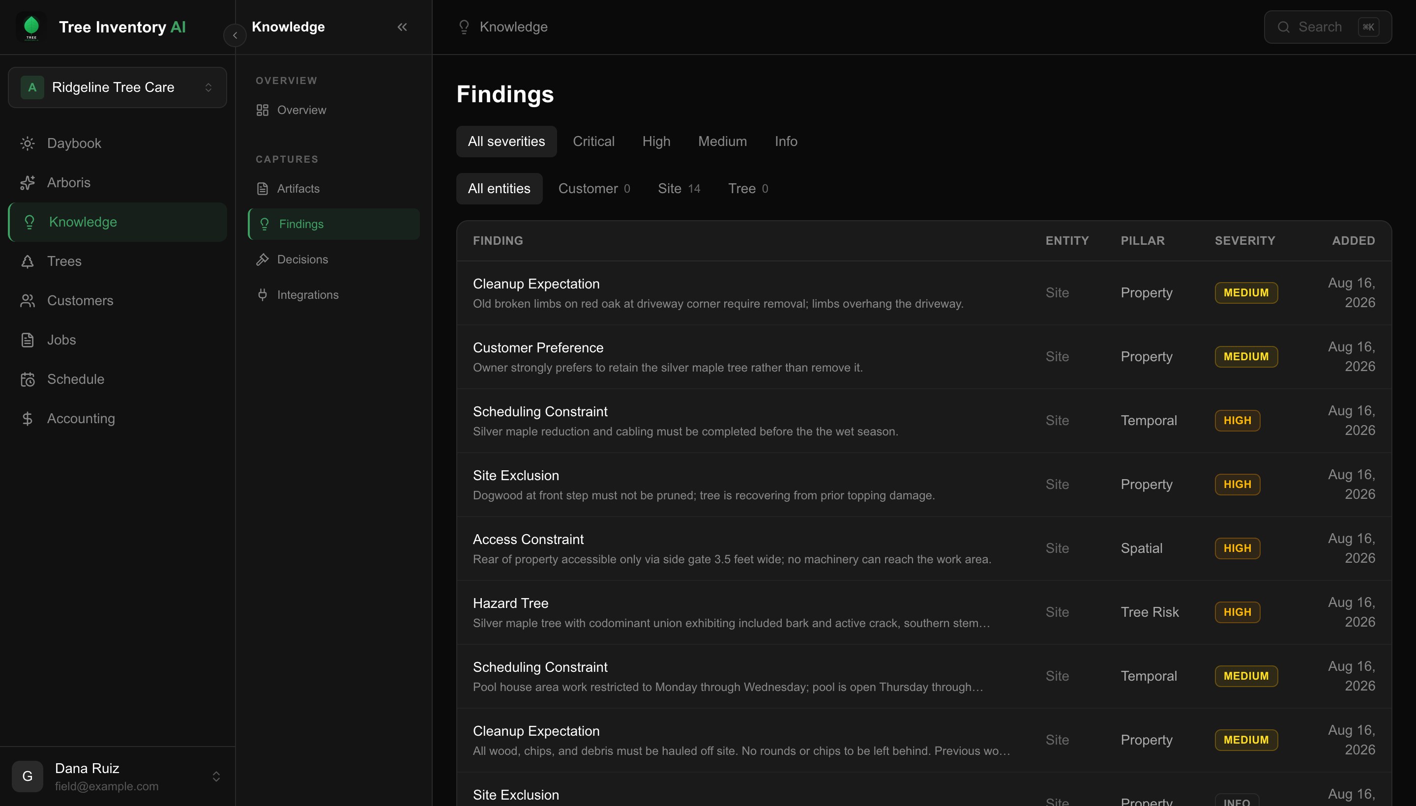The width and height of the screenshot is (1416, 806).
Task: Click the search magnifier icon
Action: [1283, 27]
